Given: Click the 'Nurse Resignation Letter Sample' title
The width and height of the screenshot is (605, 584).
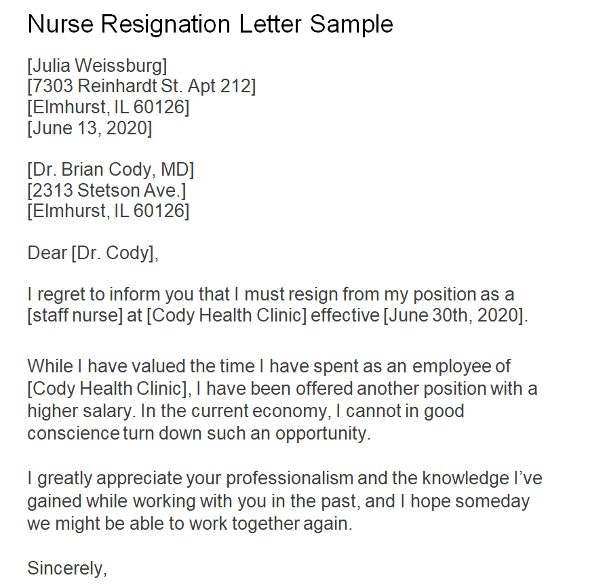Looking at the screenshot, I should coord(210,24).
